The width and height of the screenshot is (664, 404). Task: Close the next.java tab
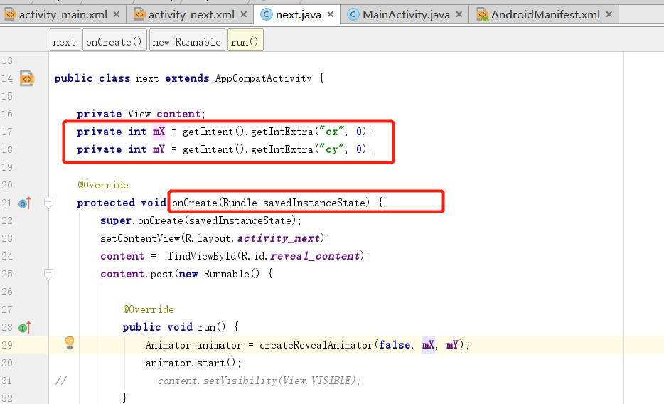tap(331, 14)
